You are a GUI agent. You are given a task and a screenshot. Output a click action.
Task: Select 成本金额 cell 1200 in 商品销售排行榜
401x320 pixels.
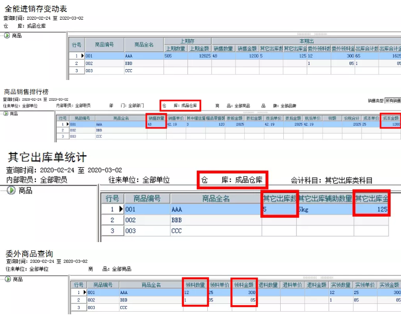point(391,124)
